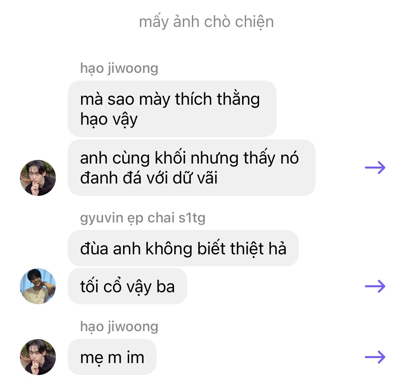Click the word "chiện" in the chat title
413x387 pixels.
254,22
